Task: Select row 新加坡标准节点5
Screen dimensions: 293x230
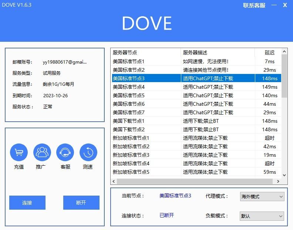Action: [x=196, y=172]
